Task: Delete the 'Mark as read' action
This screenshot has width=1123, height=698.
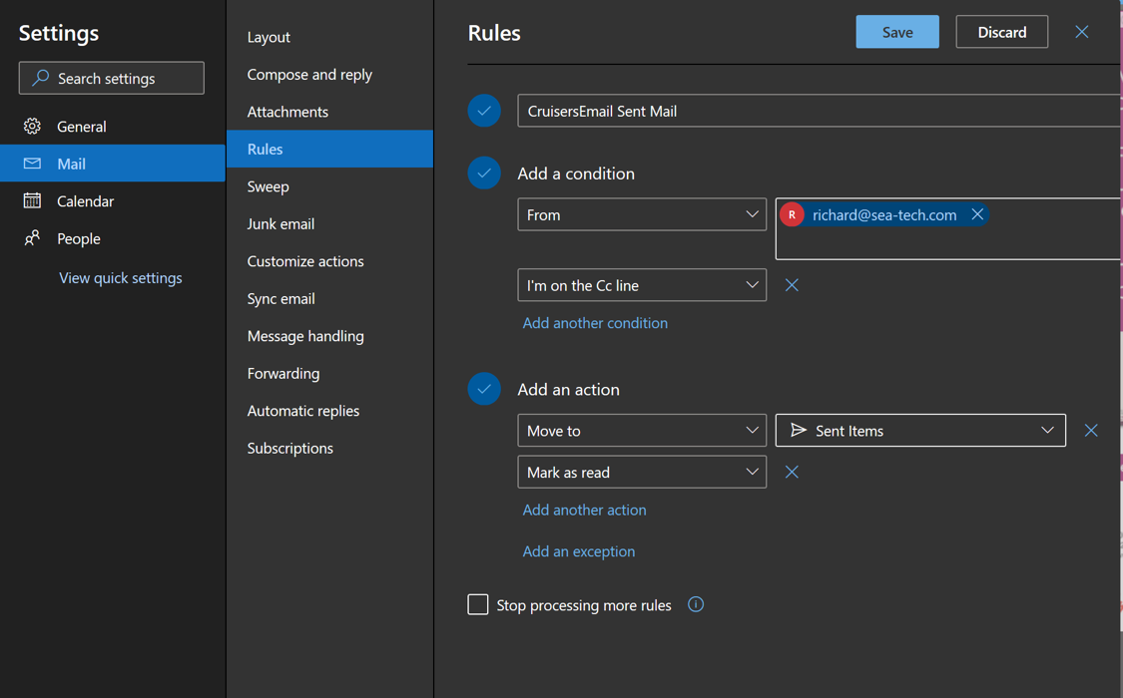Action: 792,473
